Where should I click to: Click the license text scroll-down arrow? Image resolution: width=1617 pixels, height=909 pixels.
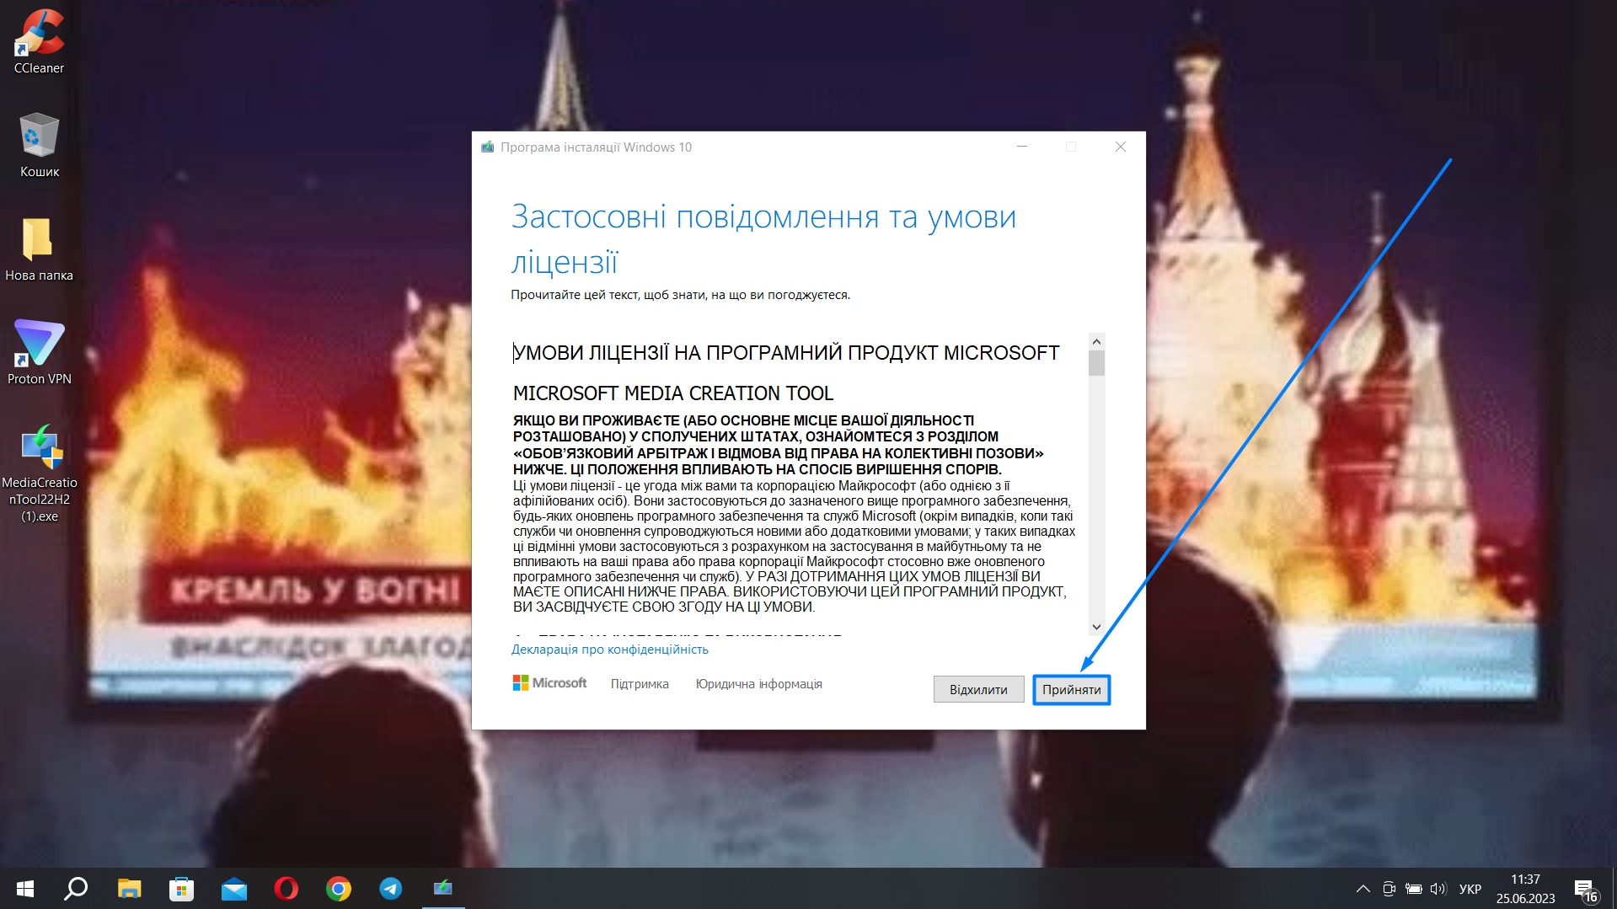[1096, 627]
